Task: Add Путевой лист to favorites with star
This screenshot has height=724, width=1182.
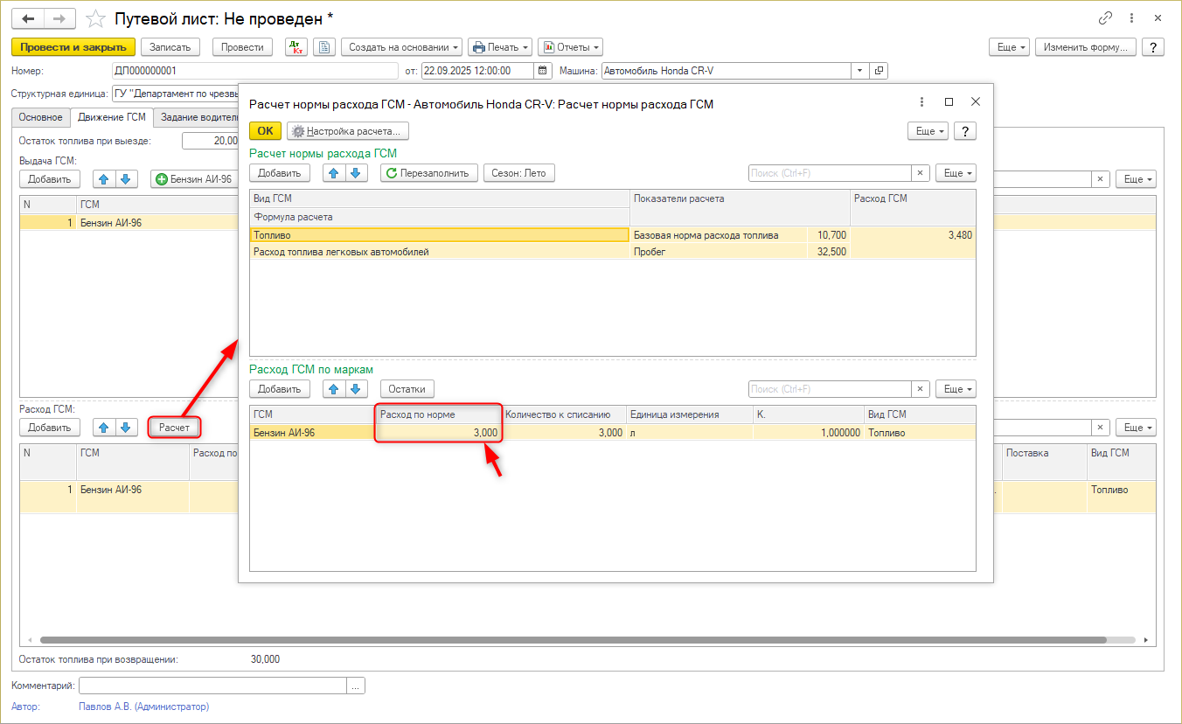Action: pyautogui.click(x=97, y=18)
